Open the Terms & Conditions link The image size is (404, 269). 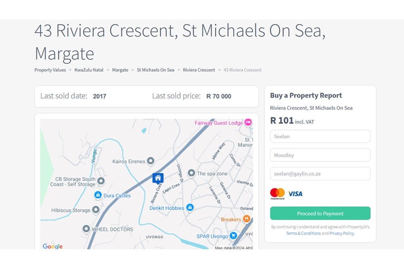point(303,233)
